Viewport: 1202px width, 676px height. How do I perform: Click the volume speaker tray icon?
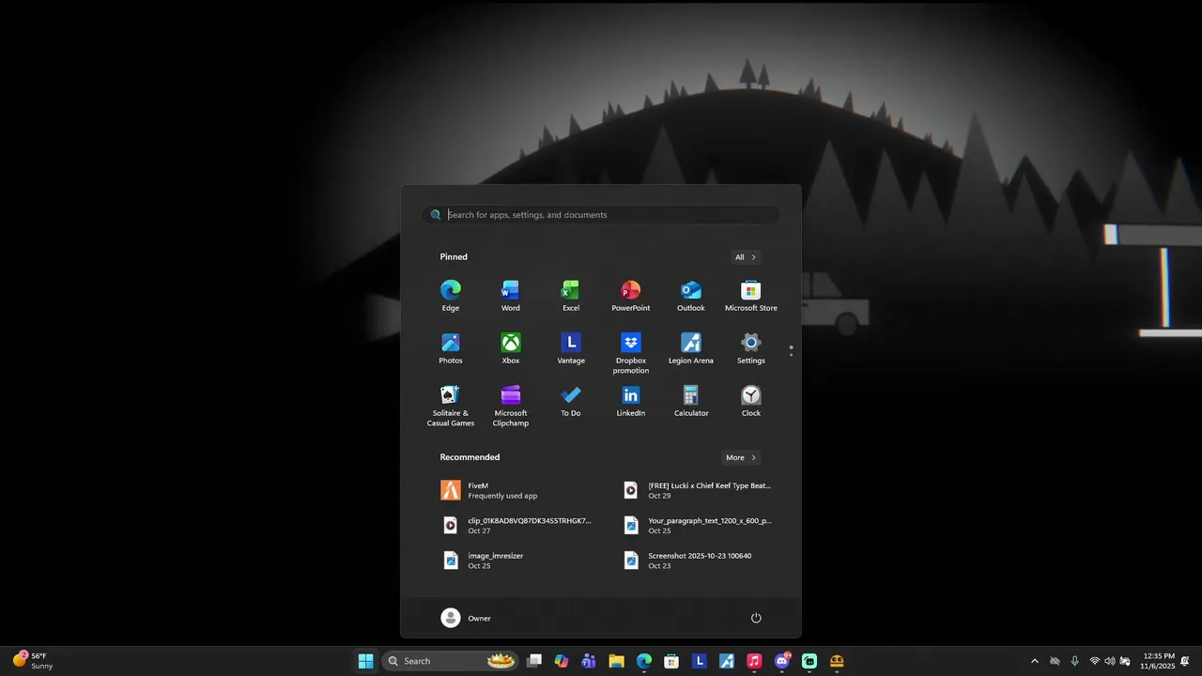click(x=1110, y=661)
